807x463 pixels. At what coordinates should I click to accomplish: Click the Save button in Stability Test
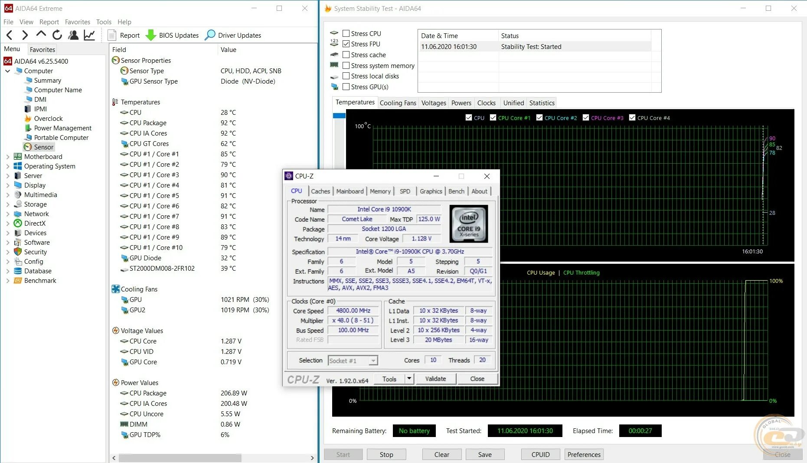[x=485, y=454]
